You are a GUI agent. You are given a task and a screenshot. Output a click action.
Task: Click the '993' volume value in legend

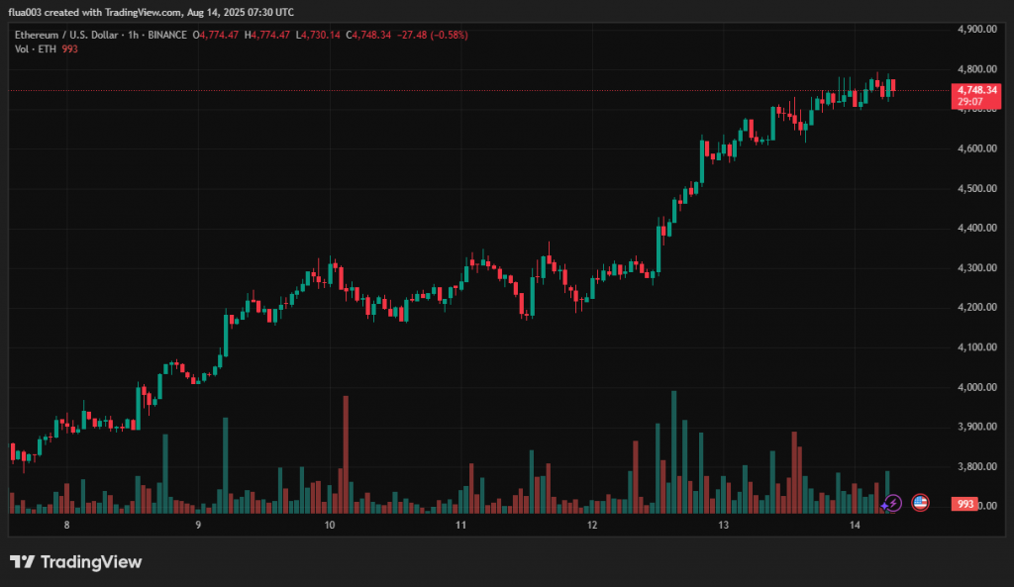70,49
